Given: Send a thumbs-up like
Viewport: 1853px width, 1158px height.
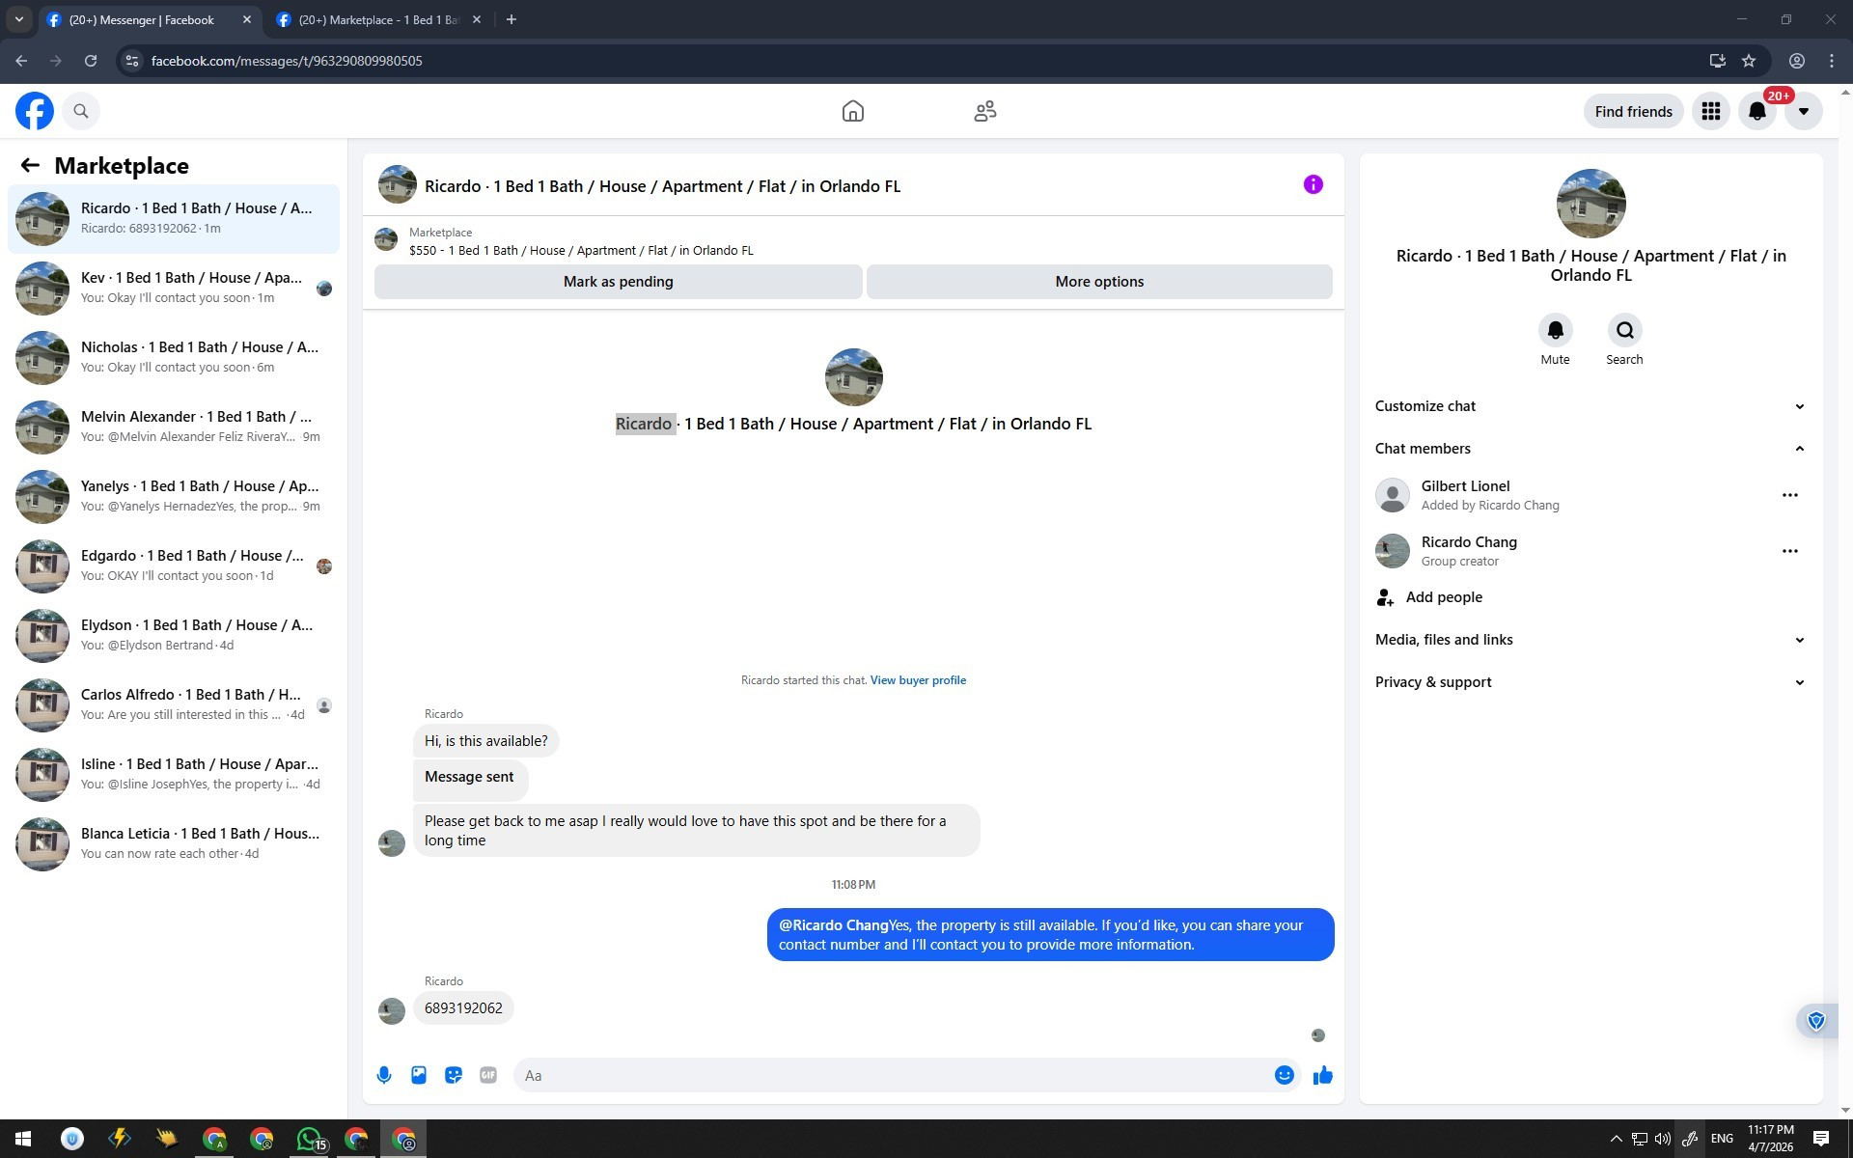Looking at the screenshot, I should click(1322, 1075).
